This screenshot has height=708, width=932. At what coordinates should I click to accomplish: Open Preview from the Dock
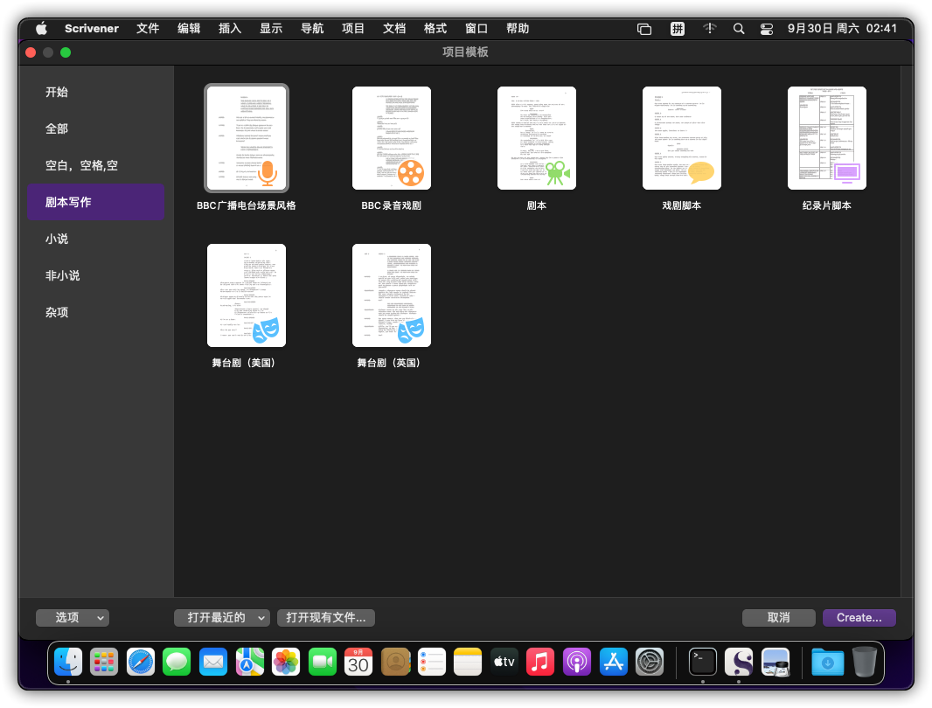(776, 662)
